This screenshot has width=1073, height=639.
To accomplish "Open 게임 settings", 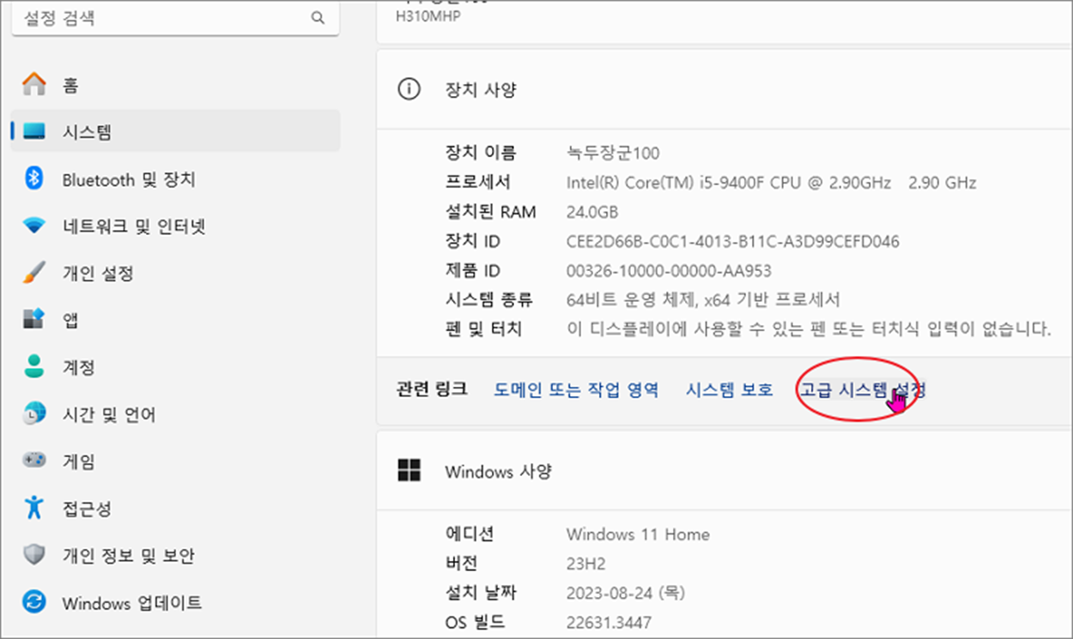I will [176, 461].
